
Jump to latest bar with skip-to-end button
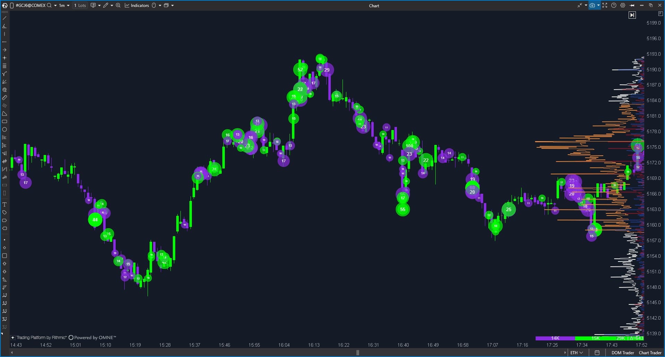(x=632, y=15)
